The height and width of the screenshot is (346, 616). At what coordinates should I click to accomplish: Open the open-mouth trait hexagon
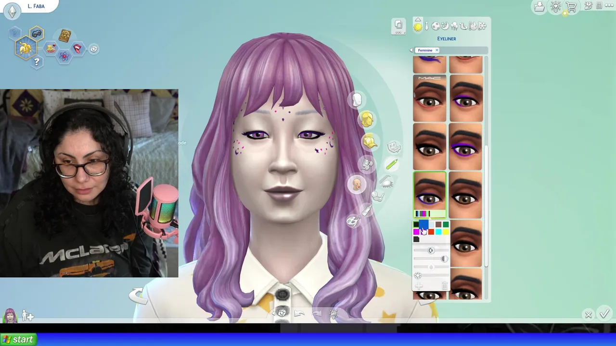pos(77,49)
